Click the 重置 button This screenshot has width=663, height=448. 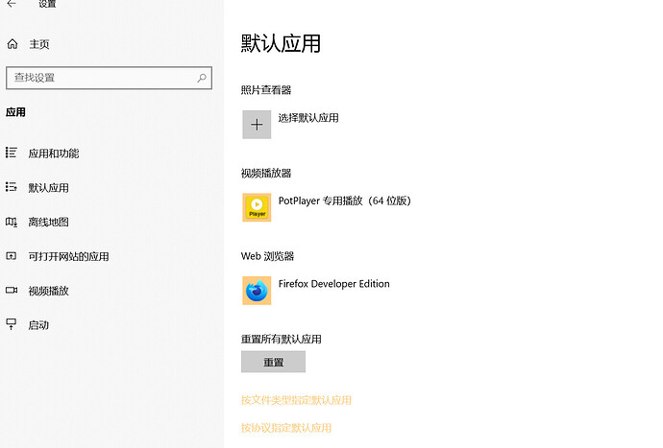click(273, 362)
